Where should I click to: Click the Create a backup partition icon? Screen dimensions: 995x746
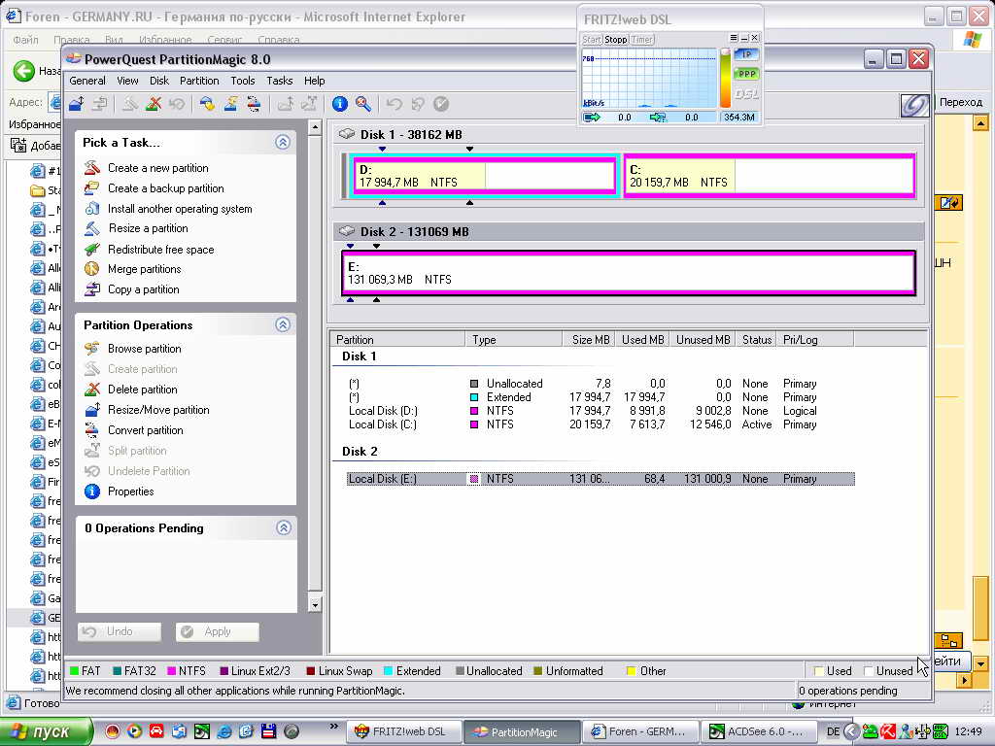(92, 187)
